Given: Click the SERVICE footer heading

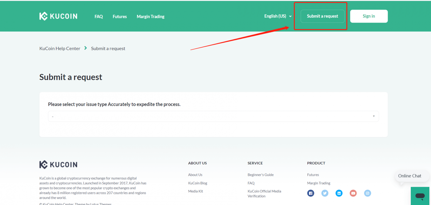Looking at the screenshot, I should (x=255, y=163).
